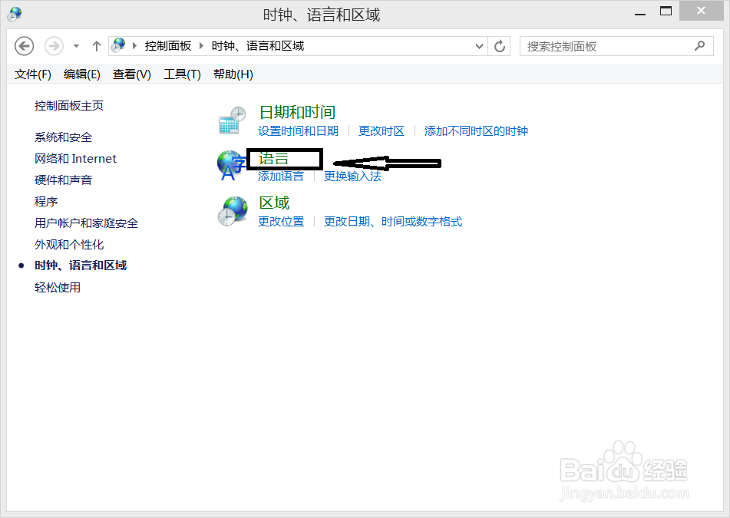The image size is (730, 518).
Task: Open the 区域 heading
Action: coord(274,203)
